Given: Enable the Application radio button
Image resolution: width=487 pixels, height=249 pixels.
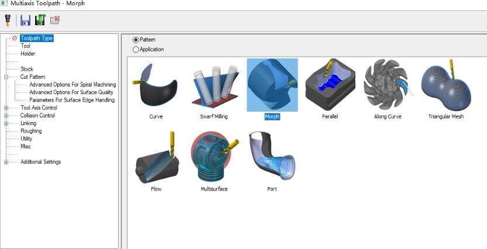Looking at the screenshot, I should pyautogui.click(x=136, y=49).
